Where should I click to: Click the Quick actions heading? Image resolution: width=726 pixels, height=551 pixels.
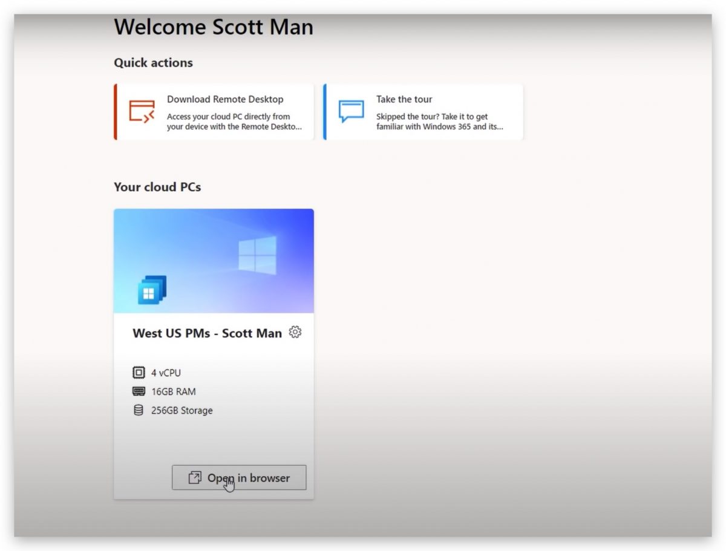153,62
